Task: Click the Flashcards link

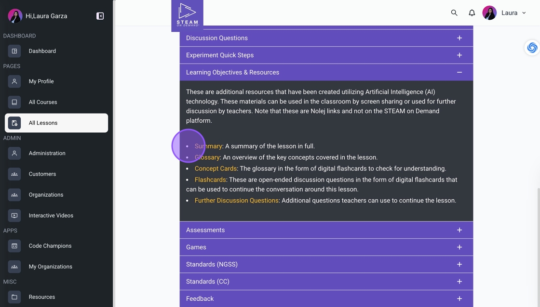Action: pyautogui.click(x=210, y=179)
